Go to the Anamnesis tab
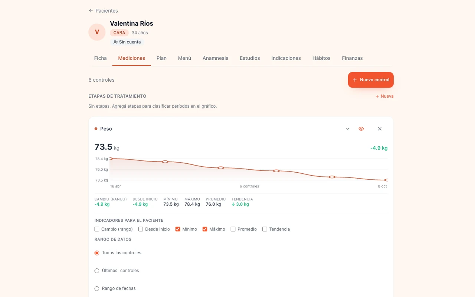Image resolution: width=475 pixels, height=297 pixels. [215, 58]
